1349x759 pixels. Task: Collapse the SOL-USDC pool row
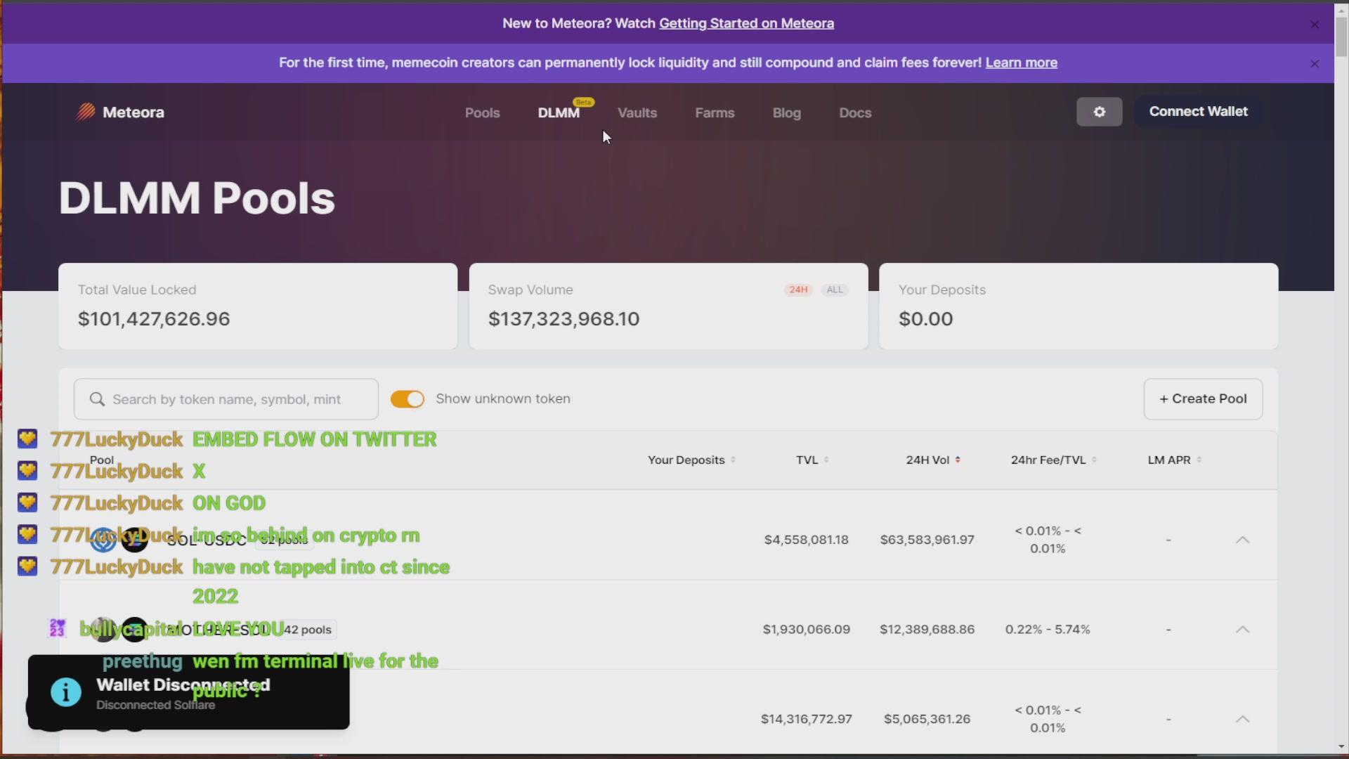click(x=1242, y=540)
